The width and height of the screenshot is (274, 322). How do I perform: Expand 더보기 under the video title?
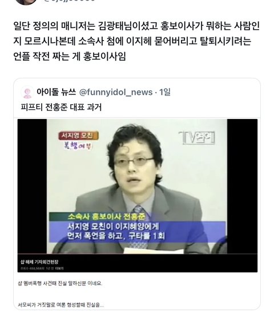coord(59,268)
